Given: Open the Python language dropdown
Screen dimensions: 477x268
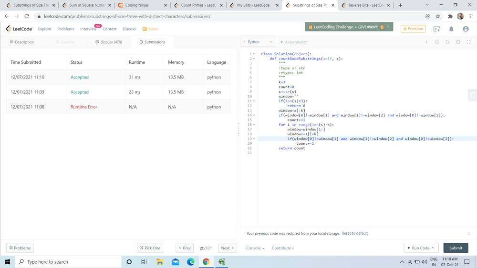Looking at the screenshot, I should (x=258, y=42).
